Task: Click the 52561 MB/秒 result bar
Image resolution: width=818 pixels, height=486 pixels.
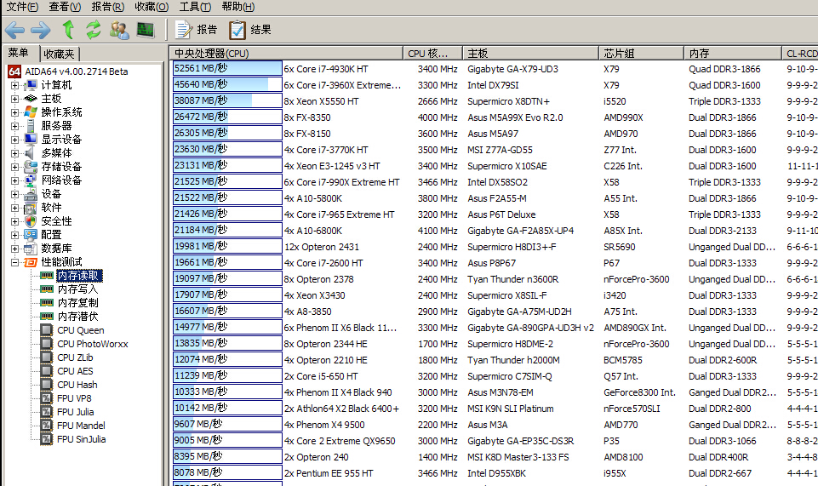Action: coord(227,68)
